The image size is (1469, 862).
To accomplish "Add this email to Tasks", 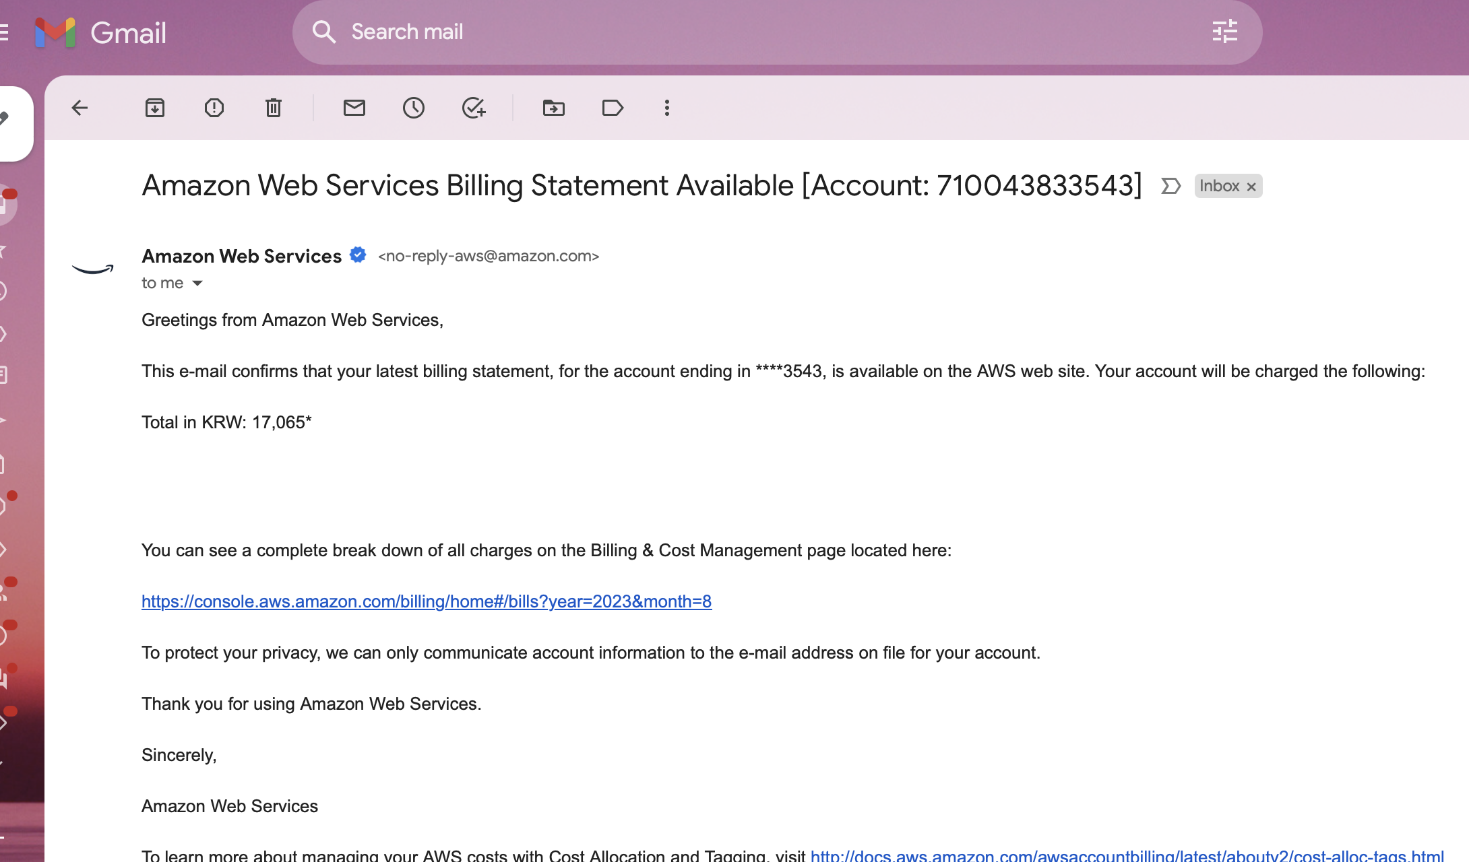I will [474, 108].
